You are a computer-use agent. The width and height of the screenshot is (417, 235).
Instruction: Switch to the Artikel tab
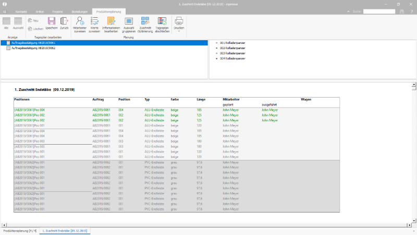[x=40, y=11]
